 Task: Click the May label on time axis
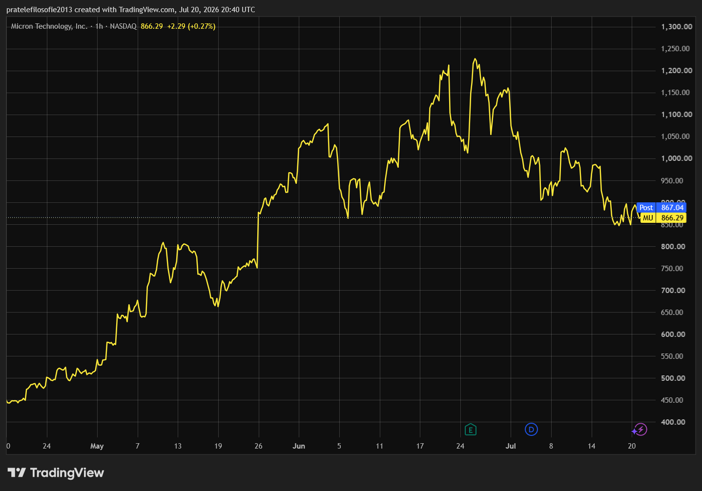[97, 446]
